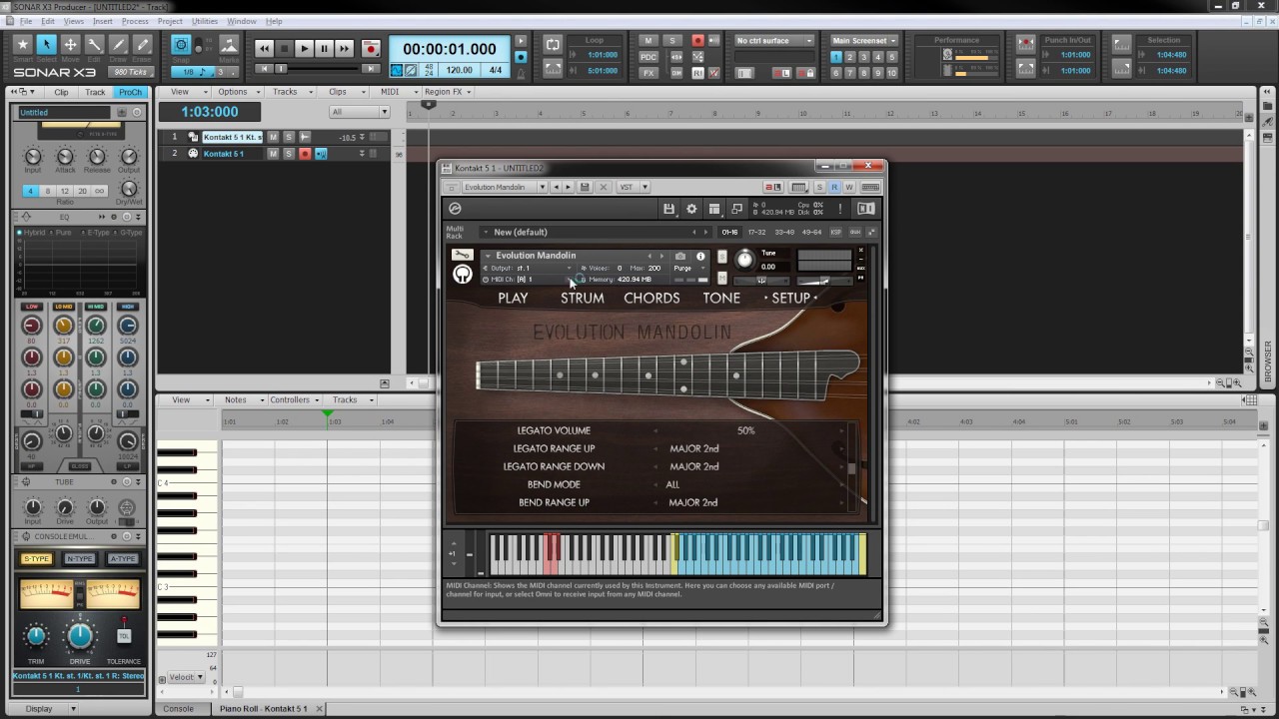Open Region FX dropdown
This screenshot has height=719, width=1279.
tap(448, 92)
